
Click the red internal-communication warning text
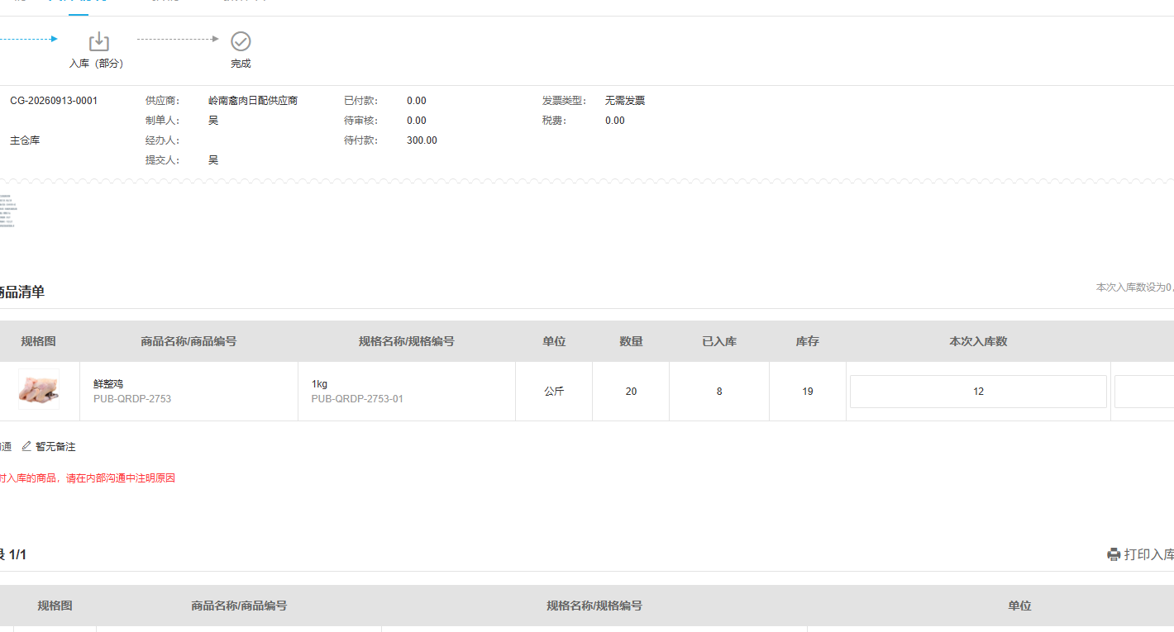(x=88, y=478)
